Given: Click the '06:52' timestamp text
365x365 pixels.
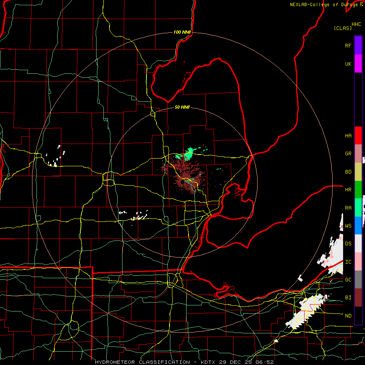Looking at the screenshot, I should pyautogui.click(x=264, y=362).
